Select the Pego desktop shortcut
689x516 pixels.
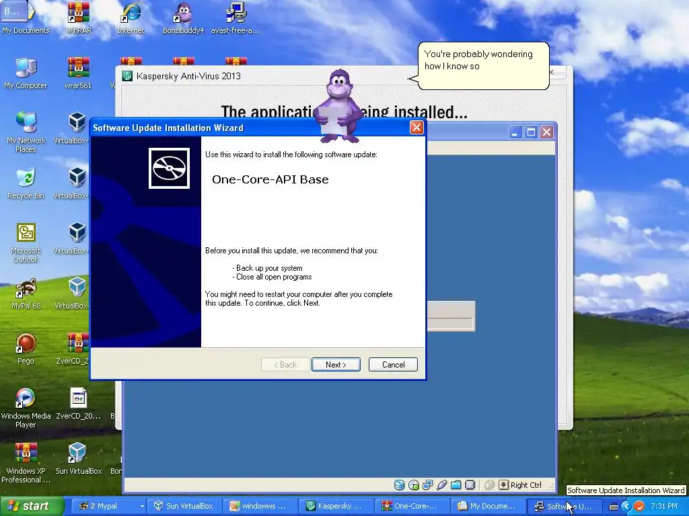tap(26, 349)
